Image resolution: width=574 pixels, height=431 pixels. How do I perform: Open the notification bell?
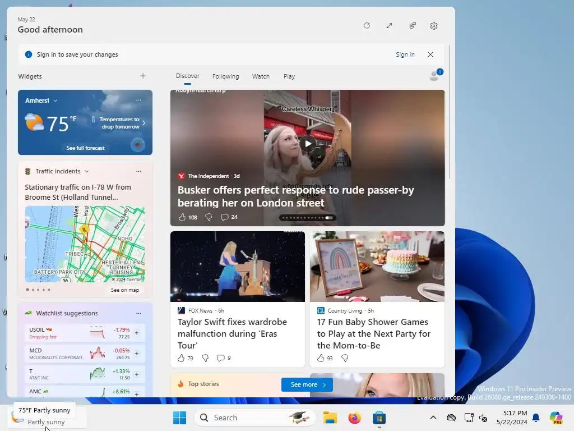point(536,418)
